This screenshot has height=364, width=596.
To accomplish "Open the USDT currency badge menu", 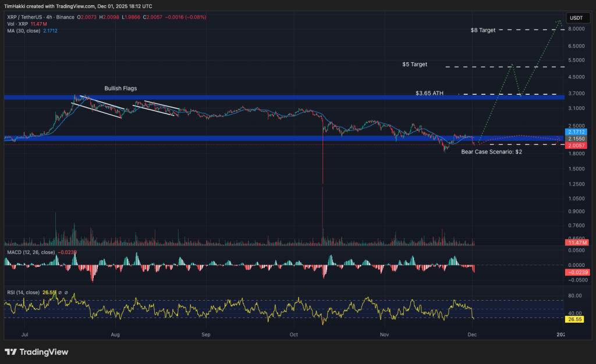I will pyautogui.click(x=577, y=18).
